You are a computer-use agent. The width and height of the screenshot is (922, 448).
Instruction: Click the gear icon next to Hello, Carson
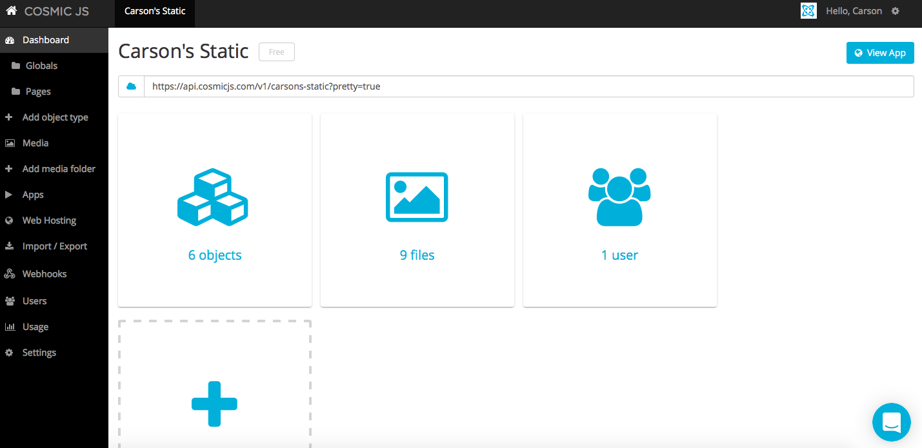tap(895, 11)
